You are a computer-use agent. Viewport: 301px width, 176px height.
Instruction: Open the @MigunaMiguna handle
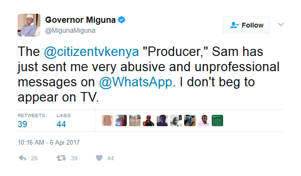[70, 31]
